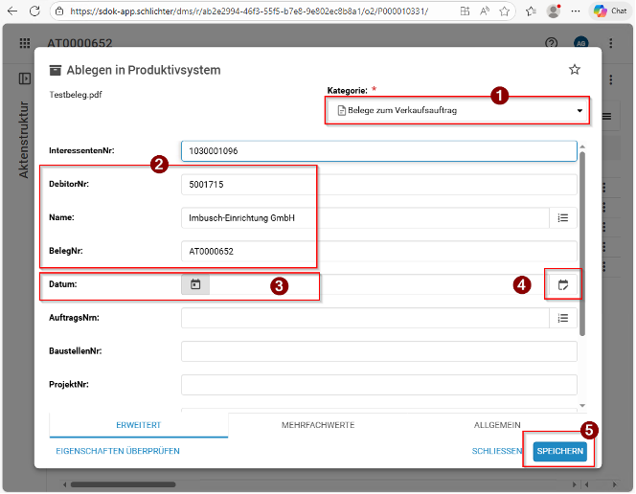Click the Testbeleg.pdf file name

click(x=76, y=95)
